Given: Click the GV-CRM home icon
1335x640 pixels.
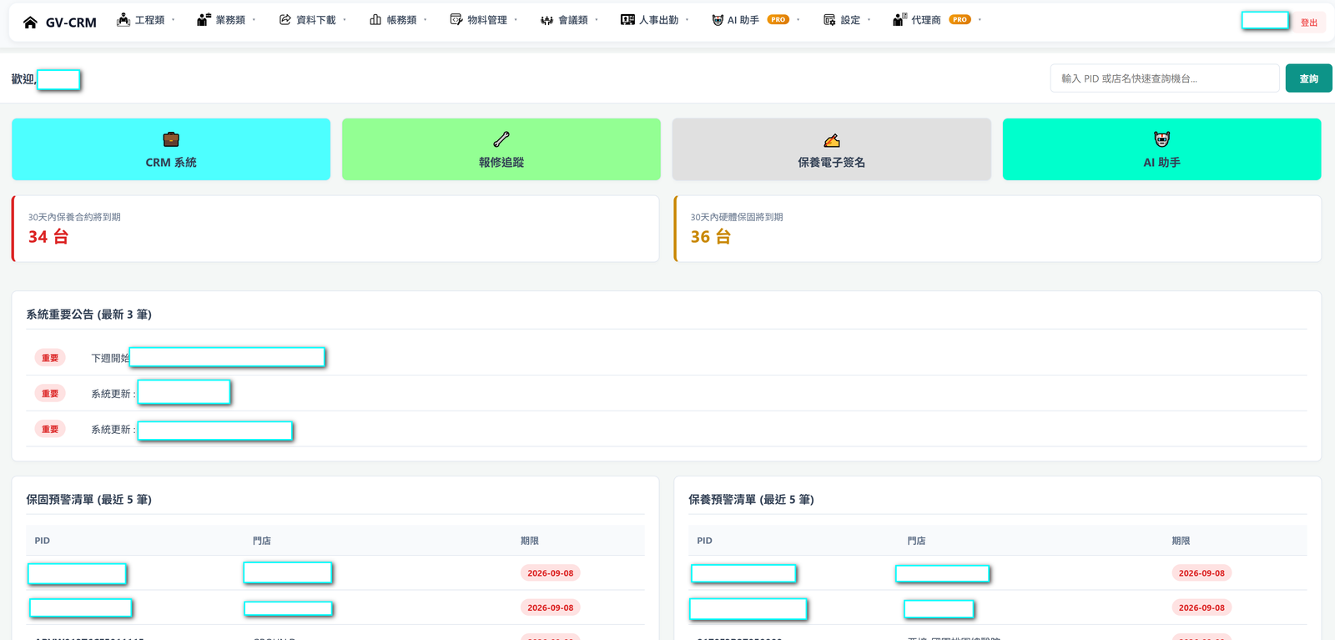Looking at the screenshot, I should (30, 23).
